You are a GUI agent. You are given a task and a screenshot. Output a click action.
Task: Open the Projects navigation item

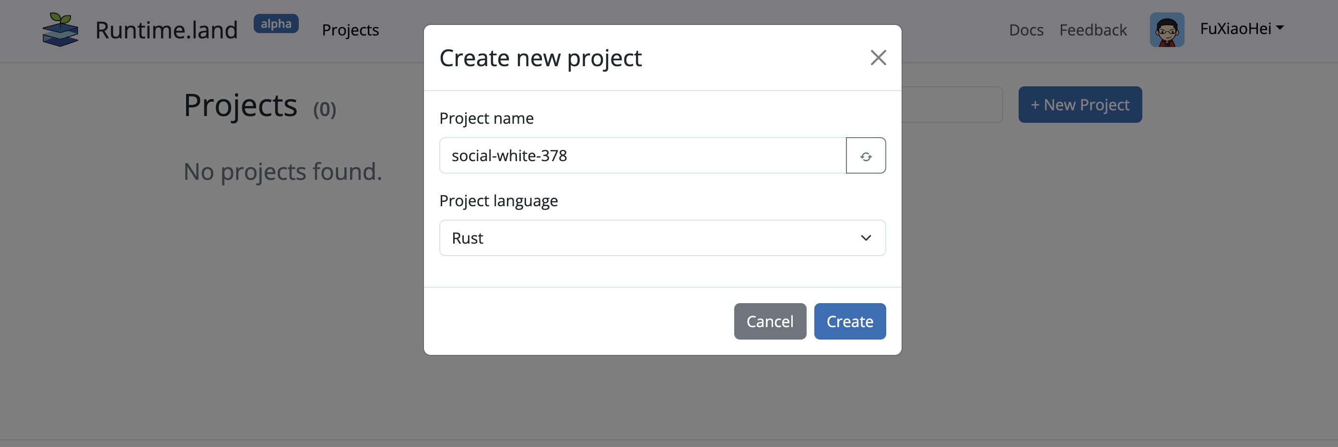pos(350,30)
